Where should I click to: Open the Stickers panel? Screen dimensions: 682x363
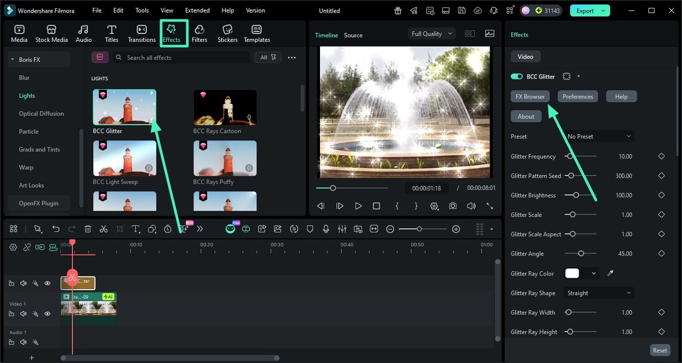pyautogui.click(x=227, y=34)
